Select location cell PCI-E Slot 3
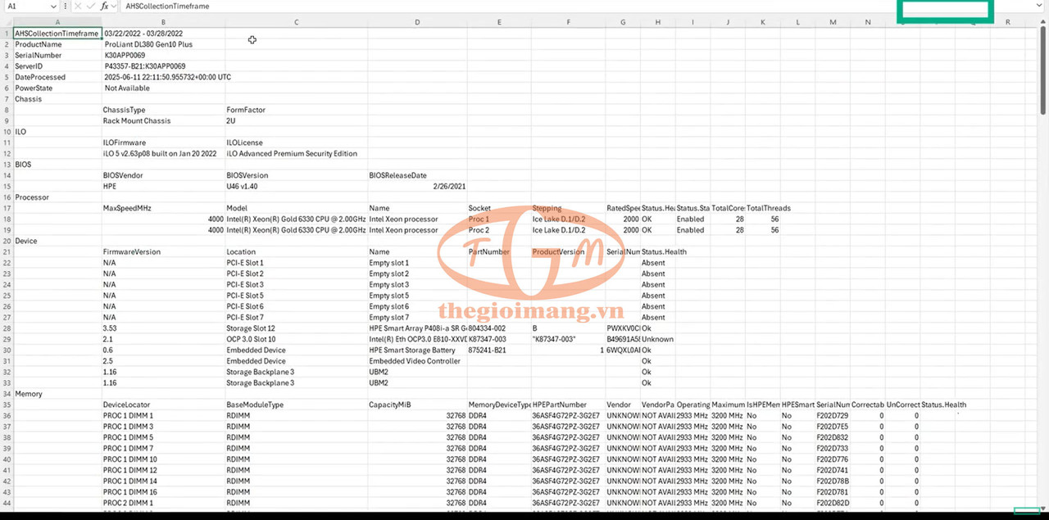 click(296, 284)
